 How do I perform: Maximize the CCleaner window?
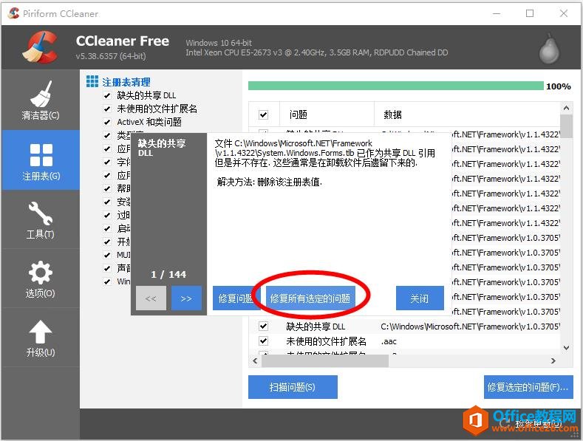(x=530, y=13)
